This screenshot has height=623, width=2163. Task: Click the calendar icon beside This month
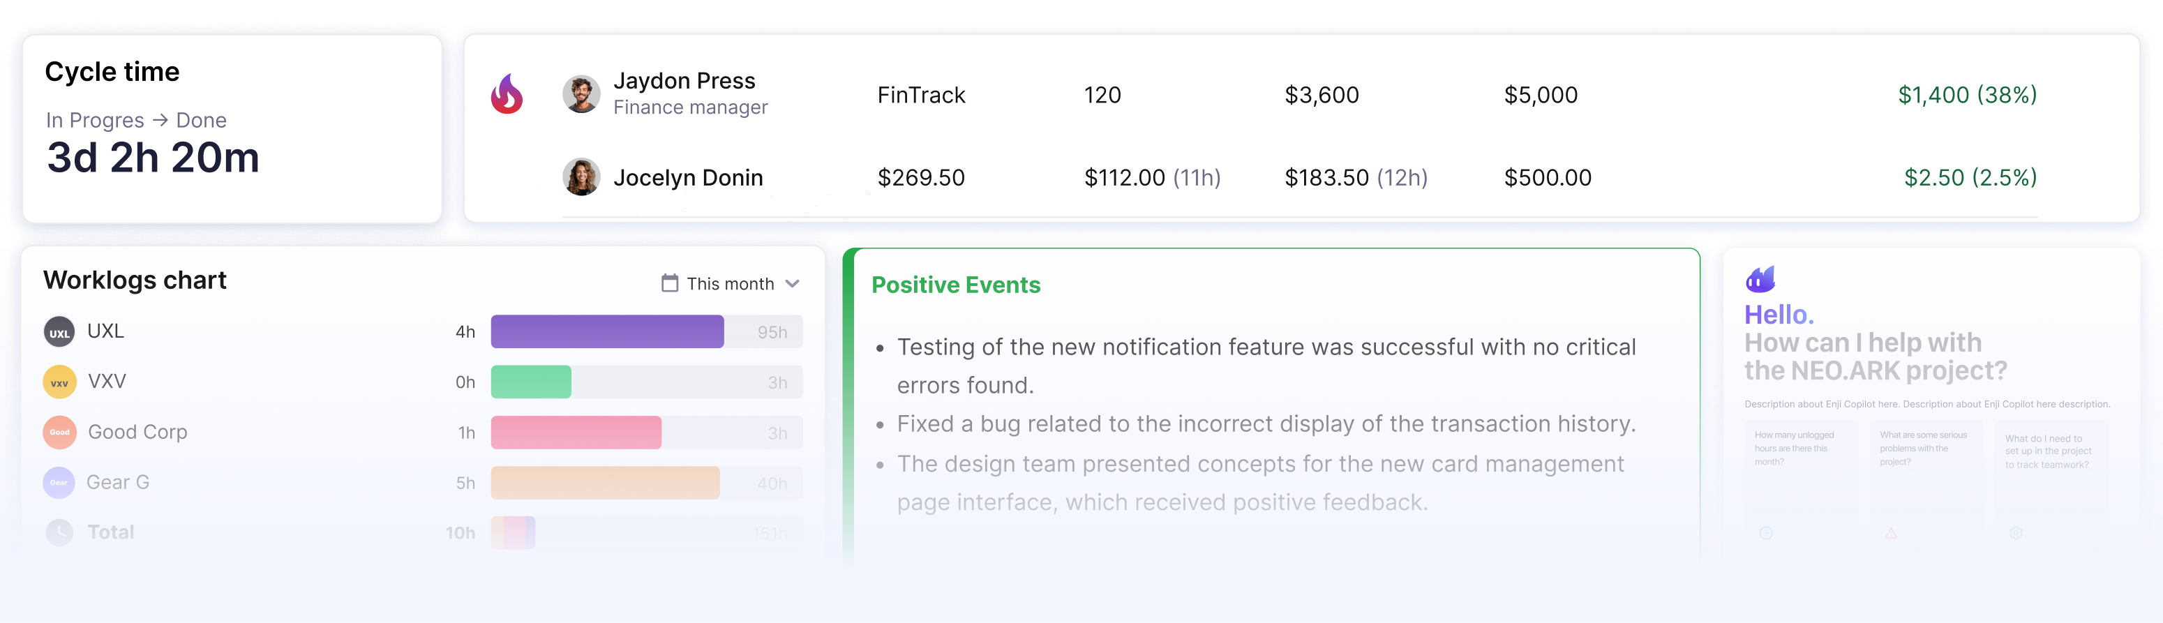pos(669,283)
